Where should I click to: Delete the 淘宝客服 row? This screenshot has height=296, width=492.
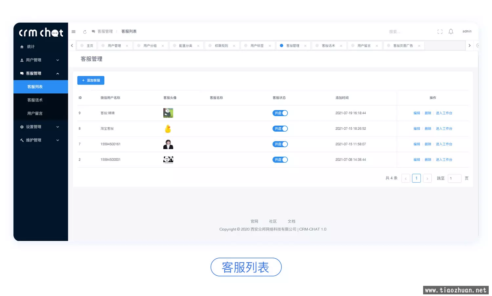(428, 129)
